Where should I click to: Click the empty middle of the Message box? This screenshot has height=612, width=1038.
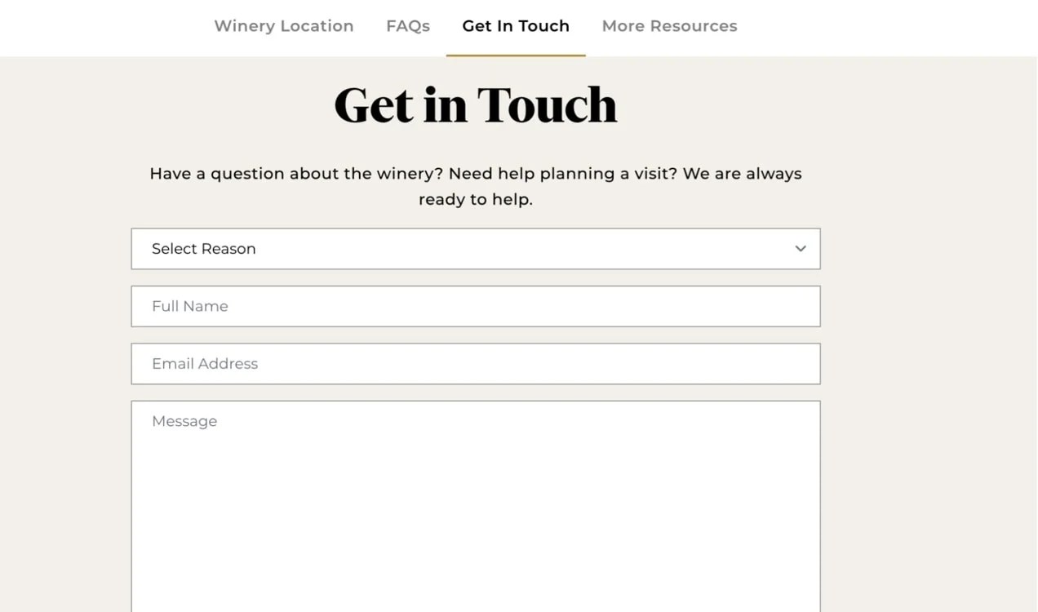click(x=475, y=514)
